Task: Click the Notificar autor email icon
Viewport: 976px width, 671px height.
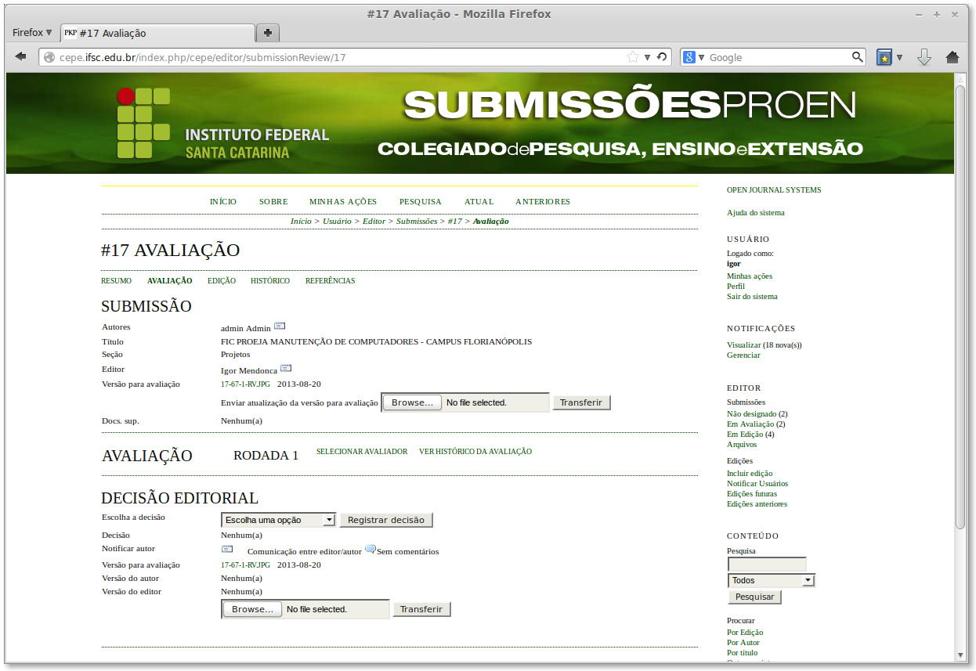Action: coord(227,550)
